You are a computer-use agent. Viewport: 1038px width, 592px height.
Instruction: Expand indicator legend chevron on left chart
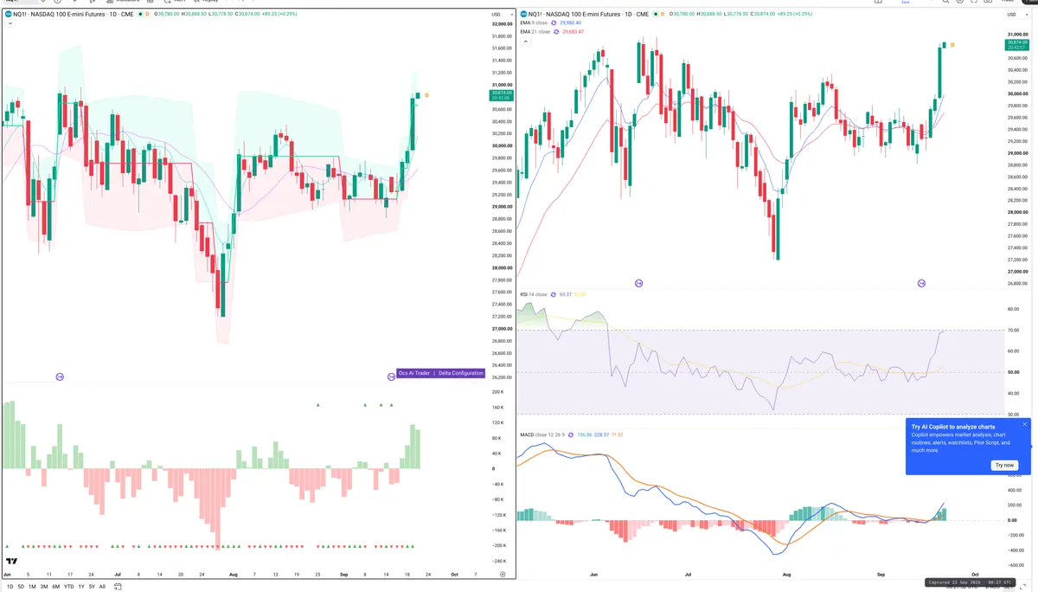click(x=10, y=23)
